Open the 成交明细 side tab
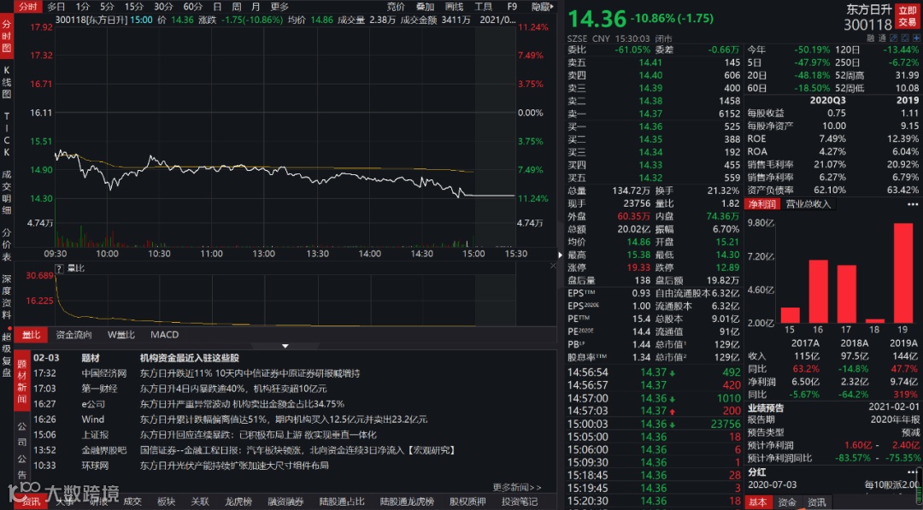The image size is (923, 510). coord(7,191)
